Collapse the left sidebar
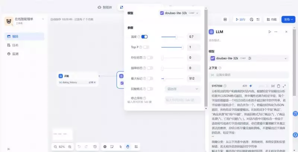 (x=9, y=149)
